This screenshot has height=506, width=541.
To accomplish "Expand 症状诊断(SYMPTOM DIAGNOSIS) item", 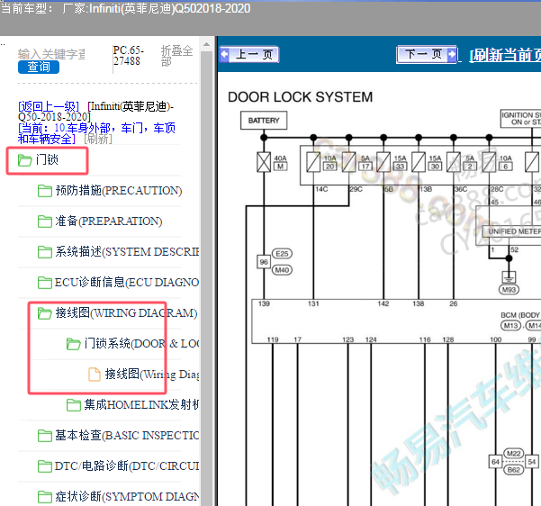I will tap(127, 497).
